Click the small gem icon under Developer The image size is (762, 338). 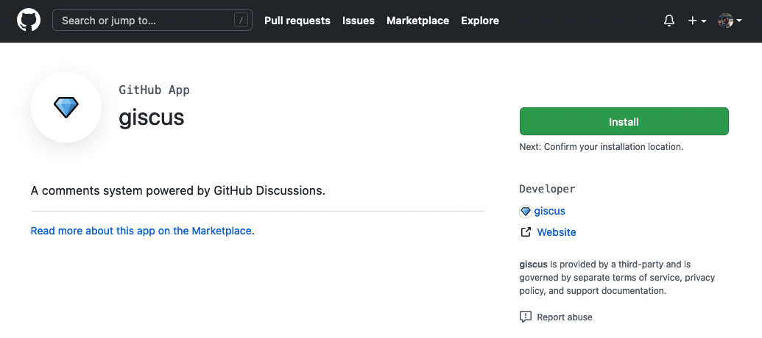[526, 212]
